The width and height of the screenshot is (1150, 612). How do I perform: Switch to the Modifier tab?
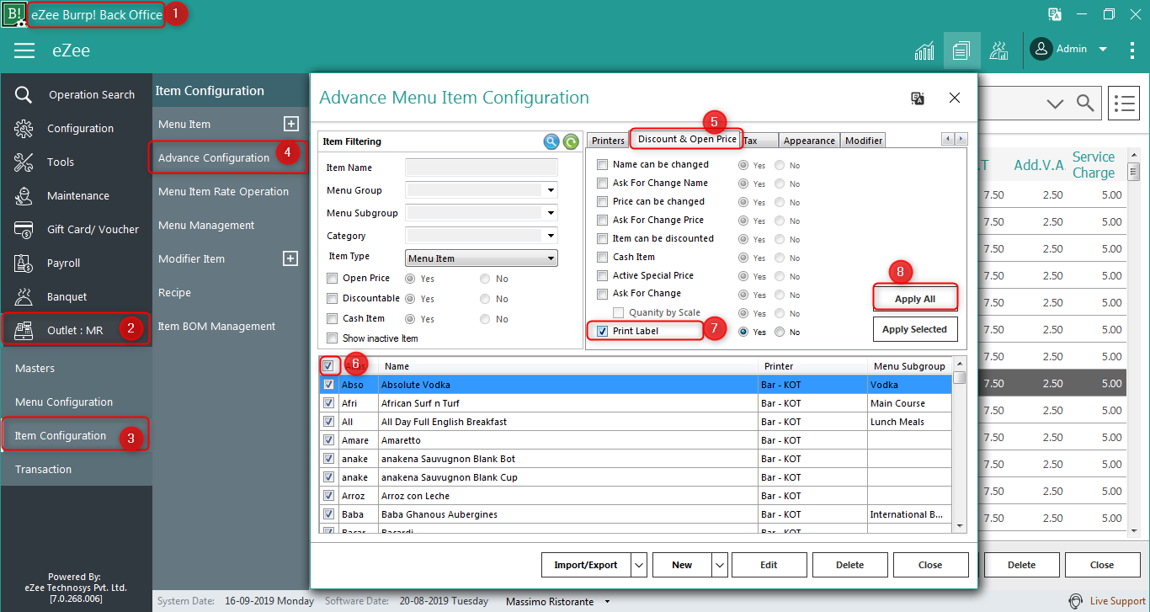(864, 141)
